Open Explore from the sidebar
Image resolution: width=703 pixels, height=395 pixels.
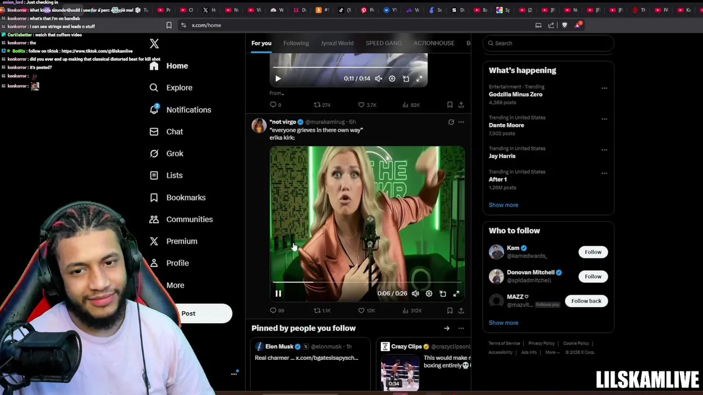171,88
